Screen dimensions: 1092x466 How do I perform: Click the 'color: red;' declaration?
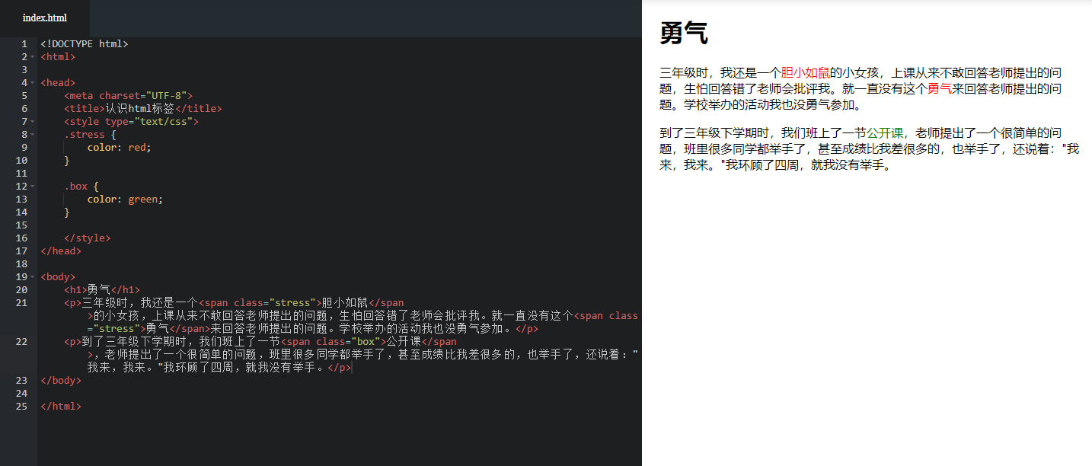pyautogui.click(x=120, y=147)
